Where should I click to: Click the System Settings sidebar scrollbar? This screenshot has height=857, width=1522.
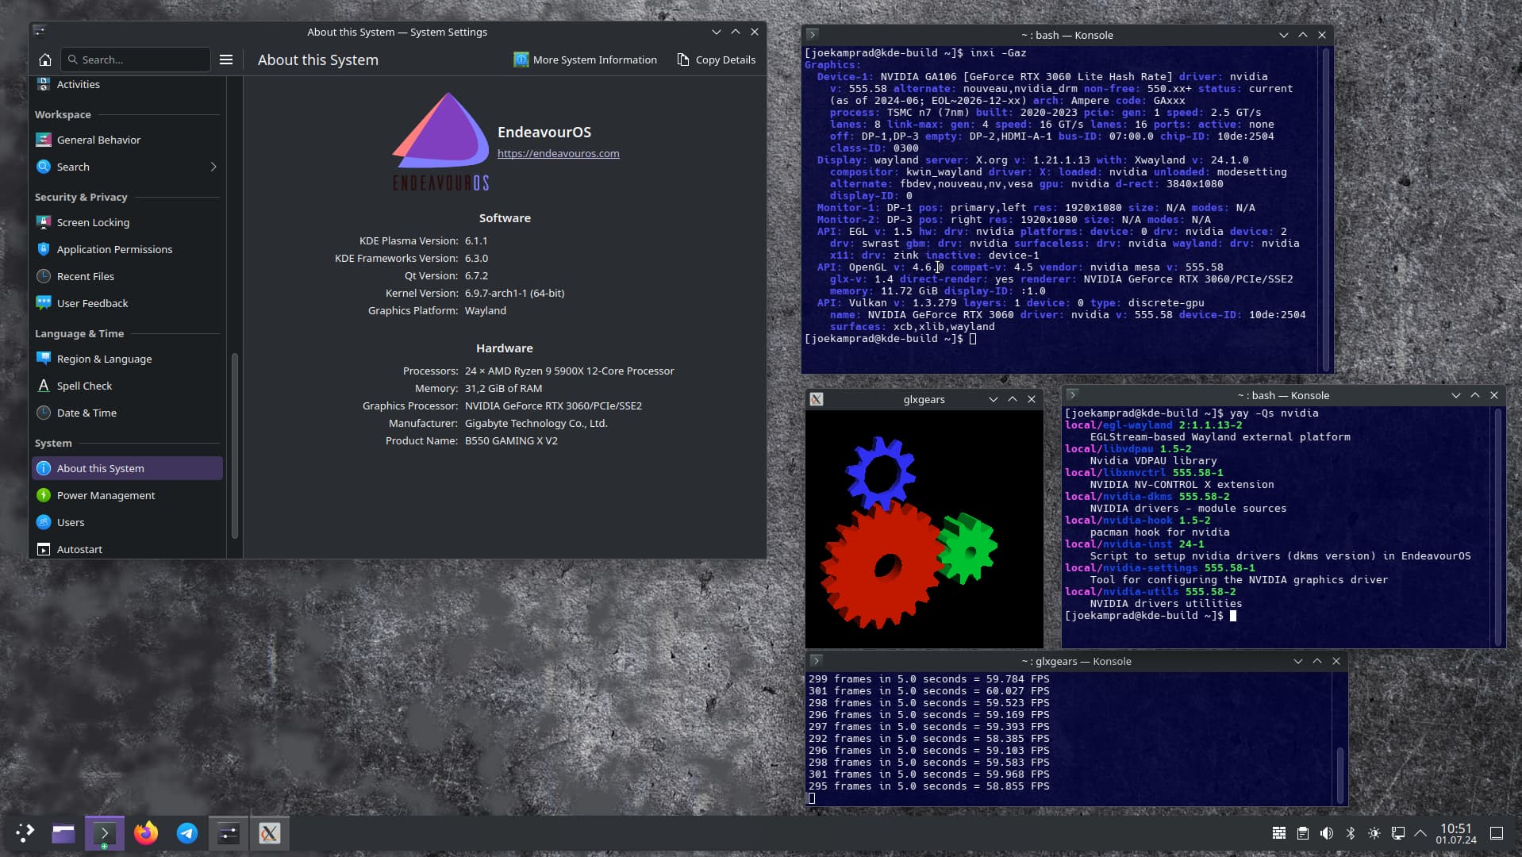coord(234,444)
